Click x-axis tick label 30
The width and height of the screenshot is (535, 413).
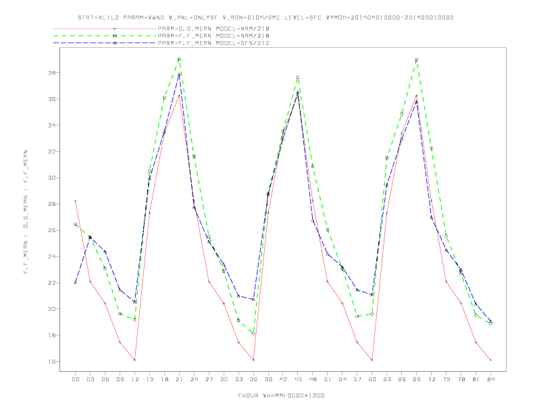224,379
